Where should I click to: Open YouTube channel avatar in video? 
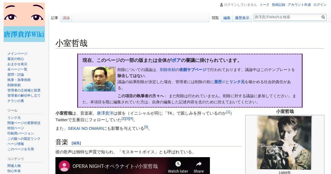pyautogui.click(x=64, y=166)
